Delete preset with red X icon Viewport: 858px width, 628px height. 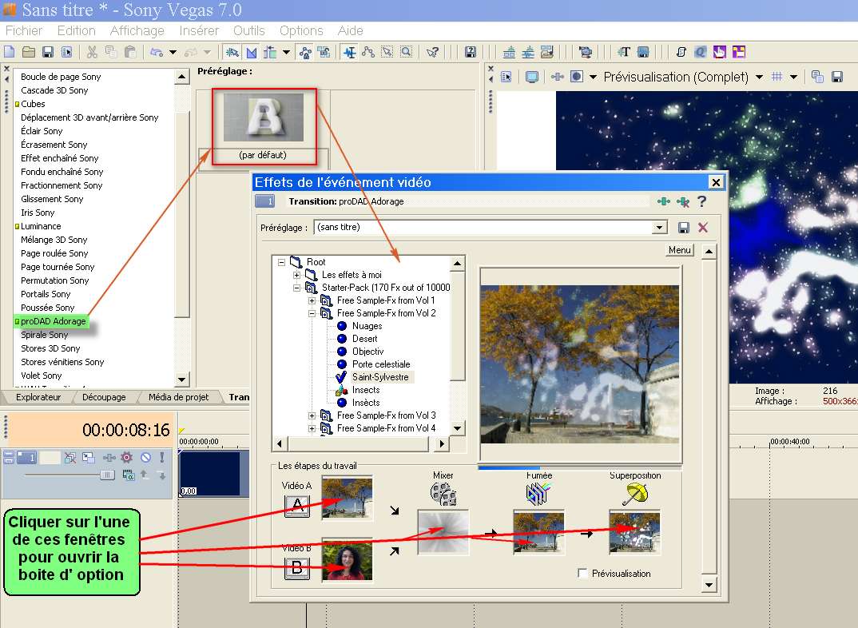pos(703,227)
